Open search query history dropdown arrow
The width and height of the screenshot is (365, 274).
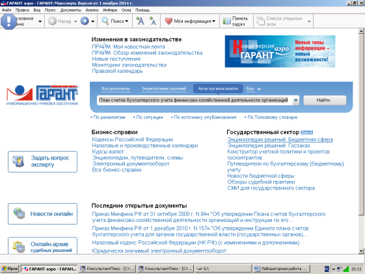[295, 100]
